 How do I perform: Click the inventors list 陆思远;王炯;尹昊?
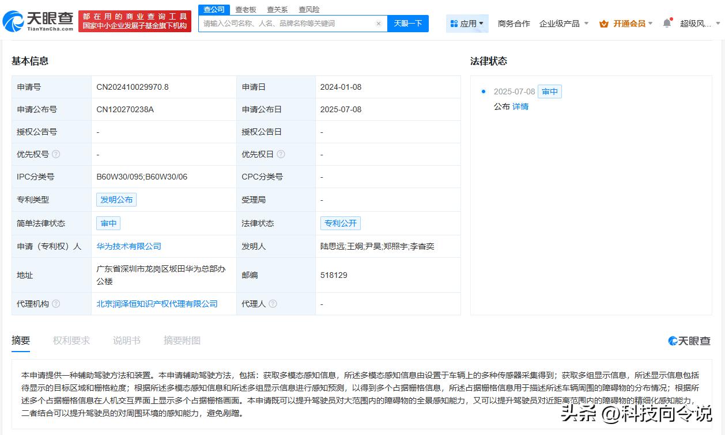[x=377, y=246]
